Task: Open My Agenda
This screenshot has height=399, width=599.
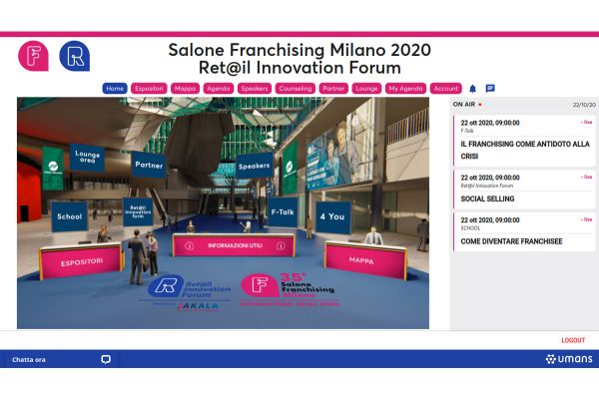Action: (x=405, y=89)
